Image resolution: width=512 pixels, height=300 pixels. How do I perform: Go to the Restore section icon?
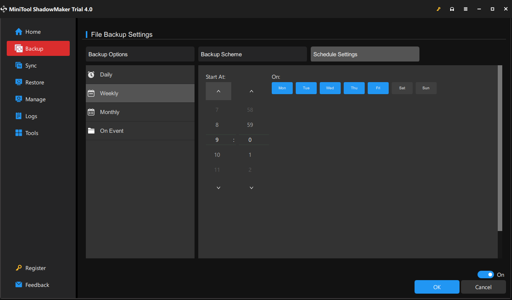tap(19, 82)
